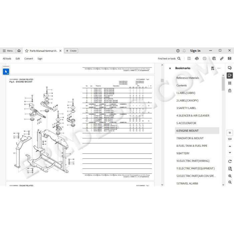
Task: Open the Reference Materials bookmark
Action: (188, 78)
